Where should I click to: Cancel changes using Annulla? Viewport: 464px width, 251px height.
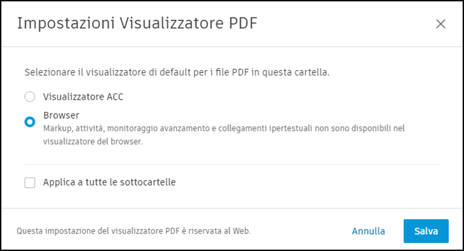pos(368,231)
